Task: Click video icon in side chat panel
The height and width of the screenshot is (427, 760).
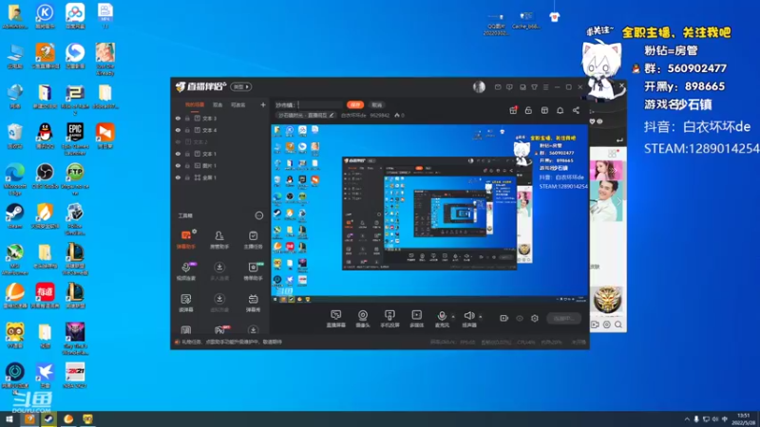Action: point(596,325)
